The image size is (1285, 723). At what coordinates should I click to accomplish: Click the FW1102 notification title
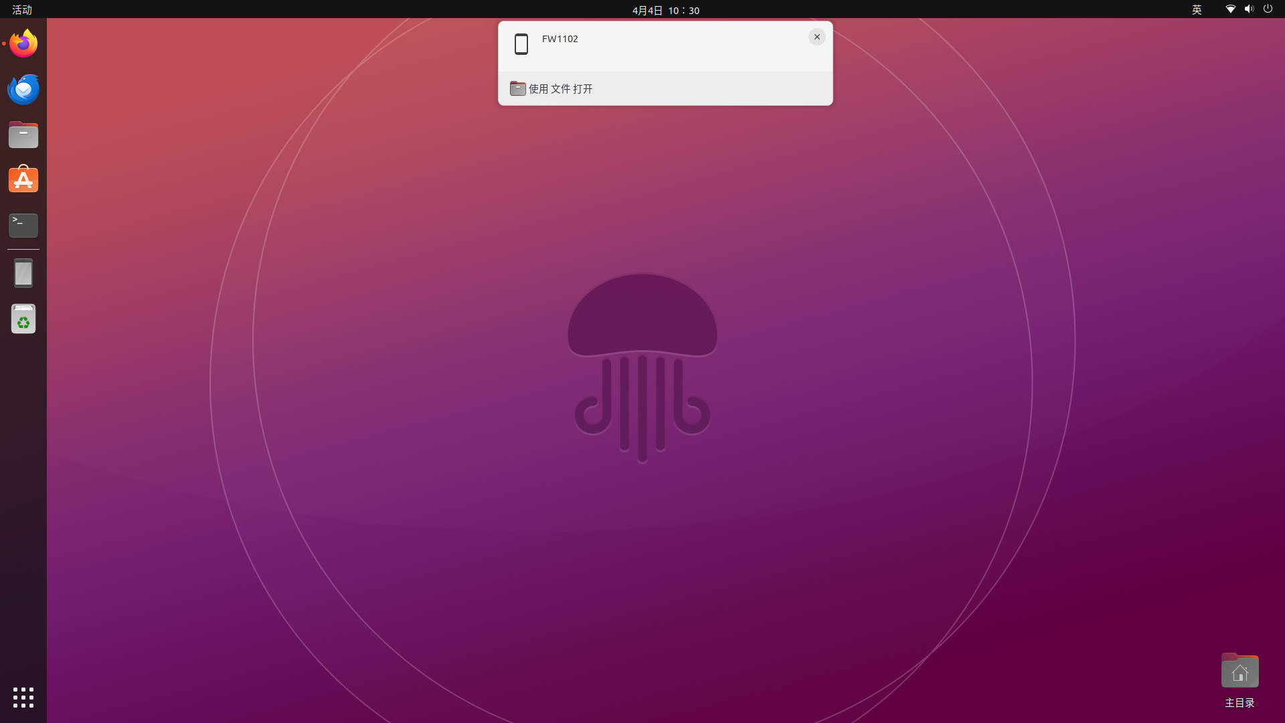[560, 39]
